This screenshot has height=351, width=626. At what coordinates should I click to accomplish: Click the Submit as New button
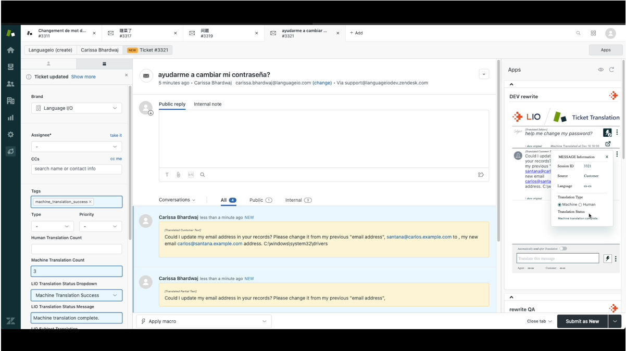[582, 321]
